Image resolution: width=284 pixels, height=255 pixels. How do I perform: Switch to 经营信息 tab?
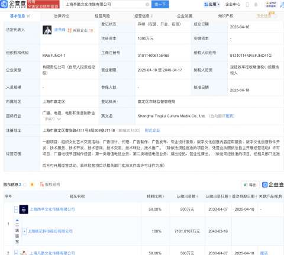(x=143, y=16)
